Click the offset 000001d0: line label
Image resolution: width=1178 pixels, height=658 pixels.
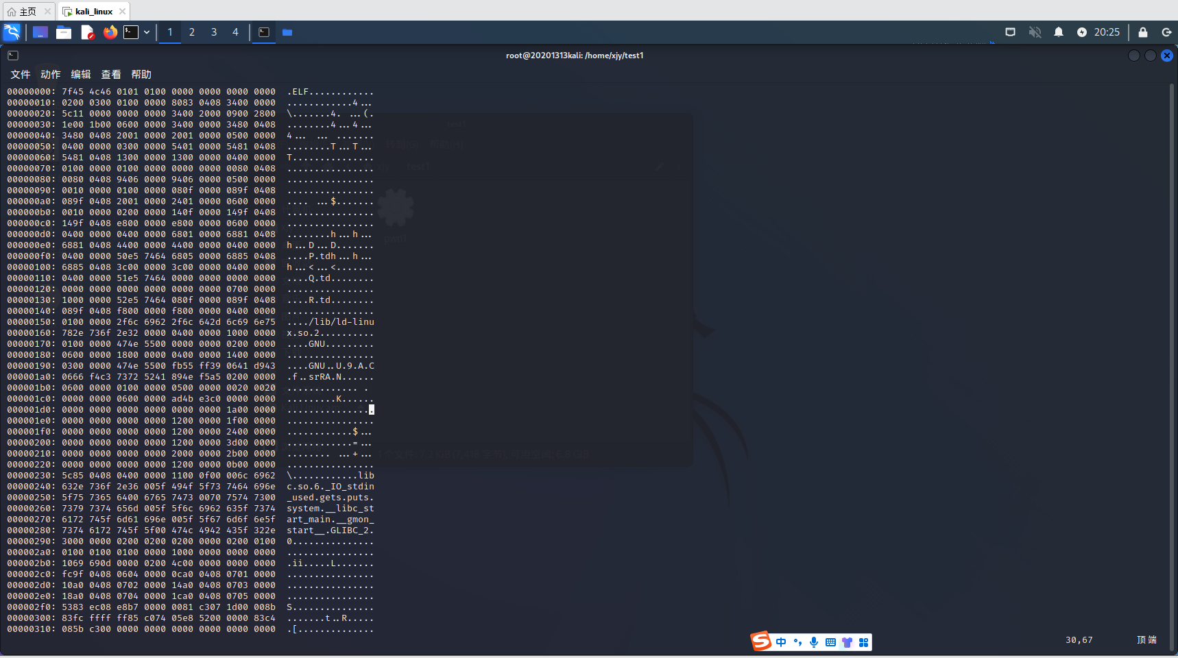click(32, 410)
